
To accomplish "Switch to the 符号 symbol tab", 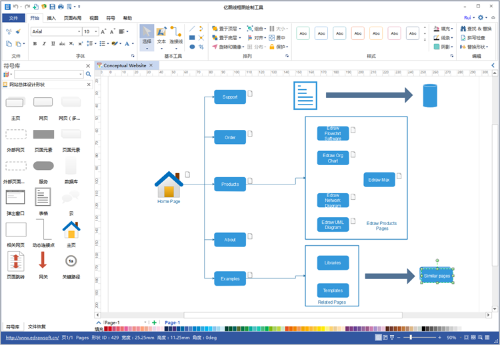I will pos(110,18).
